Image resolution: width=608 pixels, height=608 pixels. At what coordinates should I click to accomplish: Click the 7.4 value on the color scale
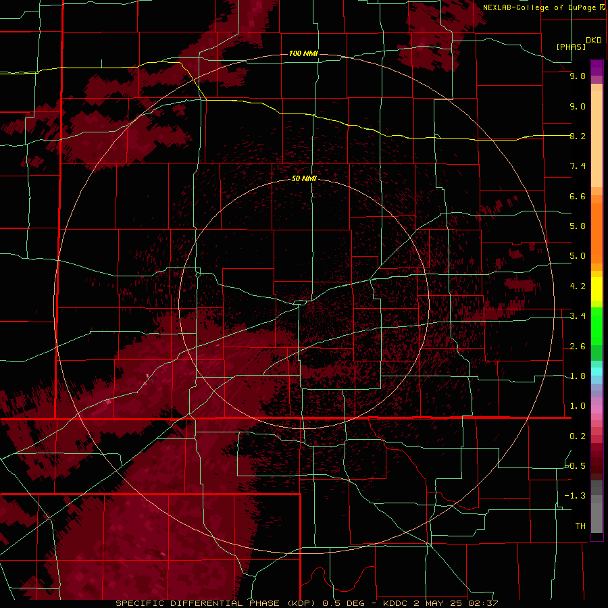pos(578,166)
